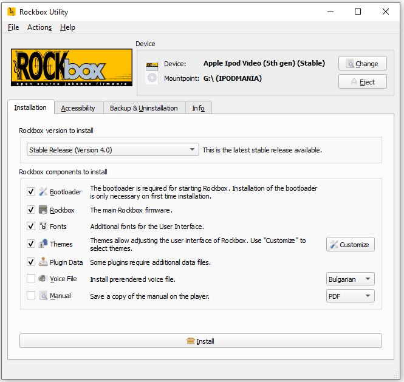This screenshot has height=382, width=404.
Task: Open the Bulgarian voice language dropdown
Action: tap(350, 279)
